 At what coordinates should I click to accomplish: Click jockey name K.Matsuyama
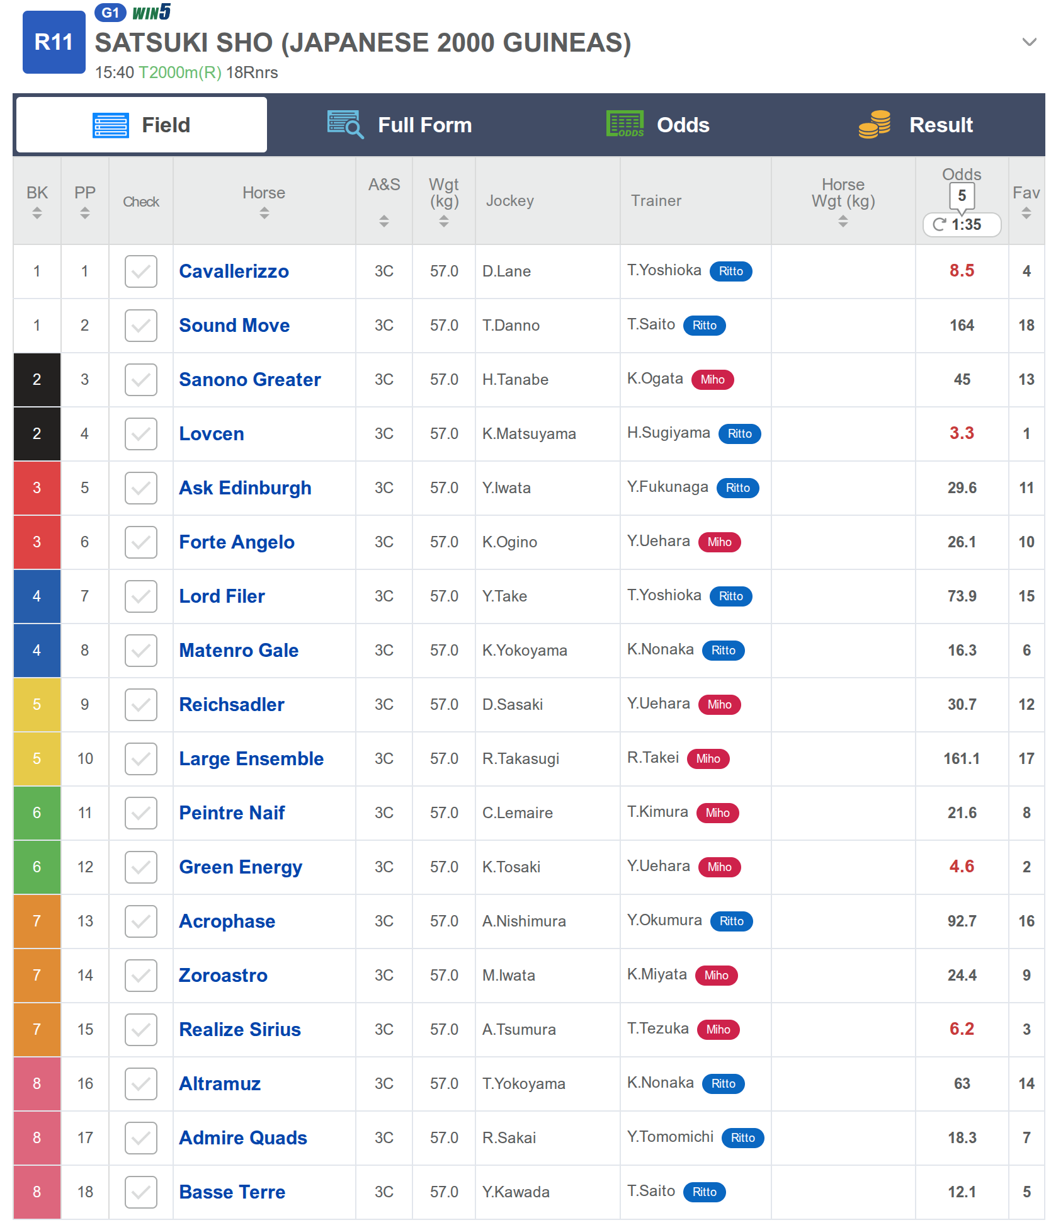529,434
